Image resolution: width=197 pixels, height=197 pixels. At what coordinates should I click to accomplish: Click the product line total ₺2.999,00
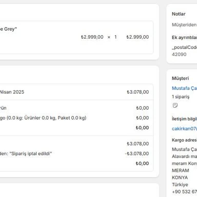(137, 37)
